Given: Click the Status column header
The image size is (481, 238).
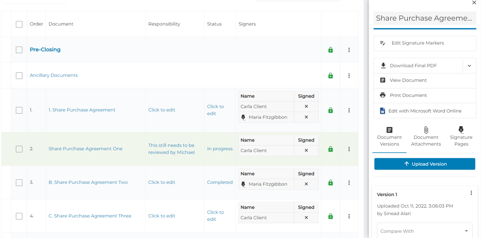Looking at the screenshot, I should (x=214, y=24).
